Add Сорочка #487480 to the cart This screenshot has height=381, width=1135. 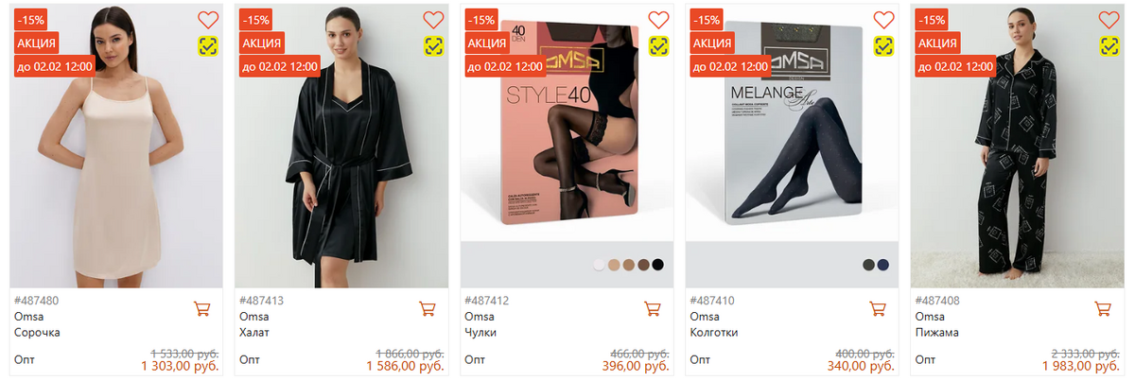201,308
